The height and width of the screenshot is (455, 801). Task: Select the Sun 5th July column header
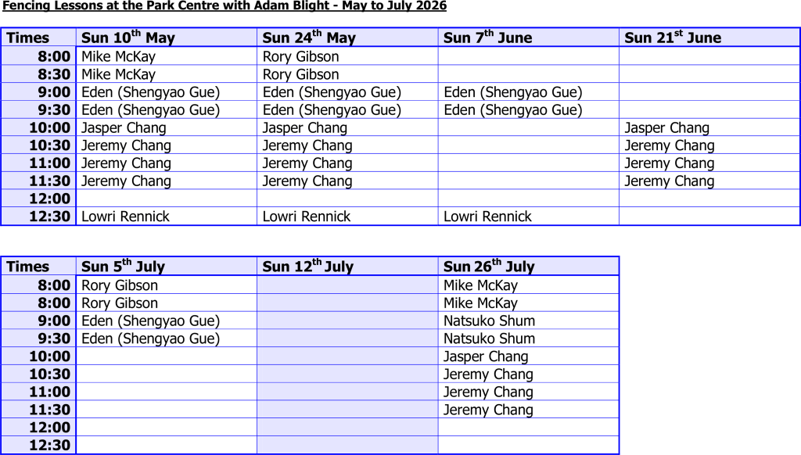click(x=167, y=266)
